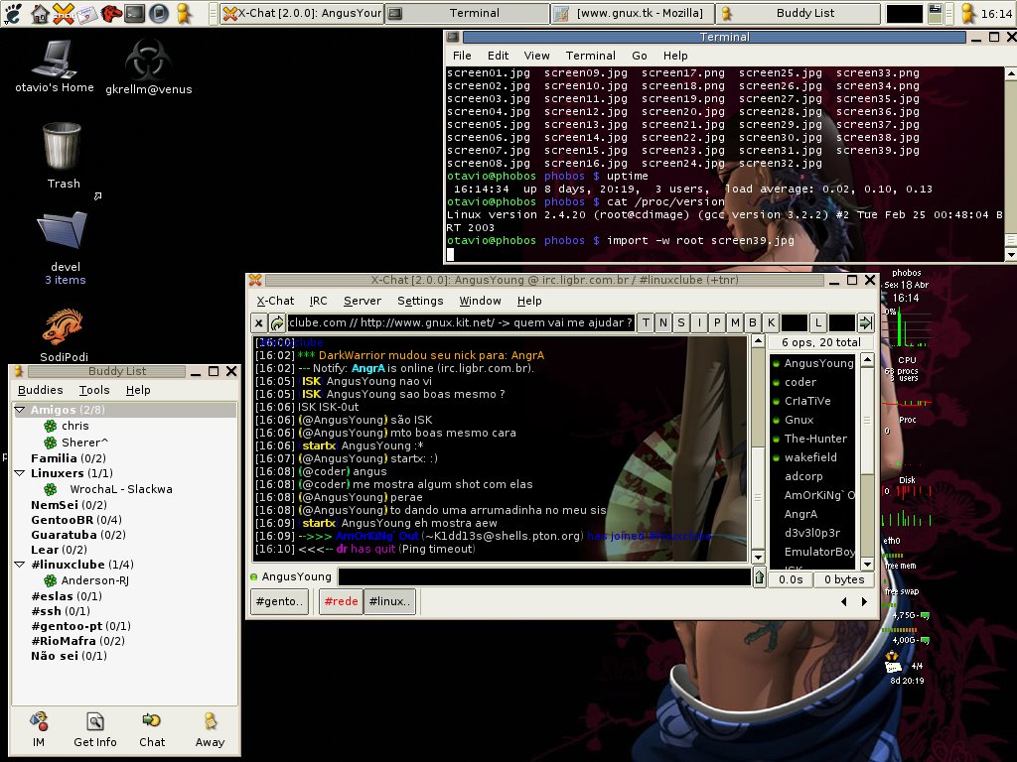Open the IRC menu in X-Chat
Viewport: 1017px width, 762px height.
[319, 301]
